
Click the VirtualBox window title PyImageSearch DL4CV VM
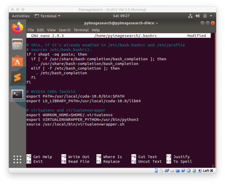coord(112,10)
